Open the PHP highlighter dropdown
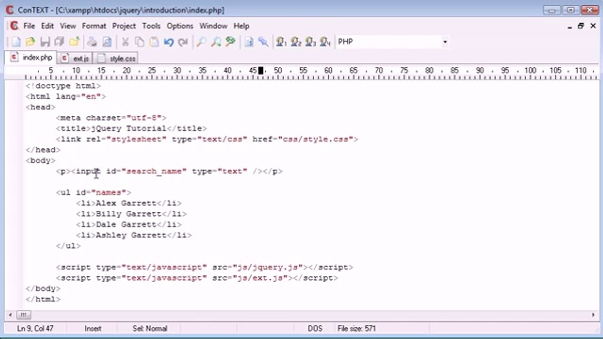Screen dimensions: 603x339 pyautogui.click(x=445, y=42)
